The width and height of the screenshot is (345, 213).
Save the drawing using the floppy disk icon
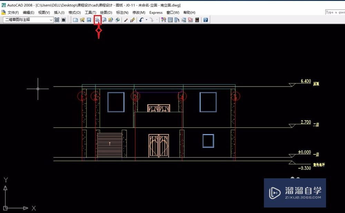[x=89, y=20]
